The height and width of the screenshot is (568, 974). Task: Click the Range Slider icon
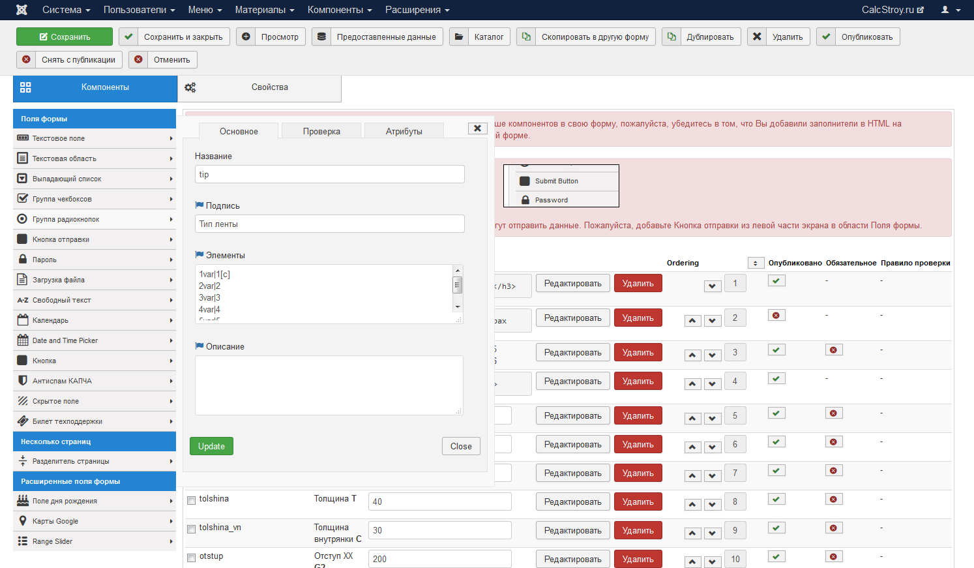tap(23, 541)
